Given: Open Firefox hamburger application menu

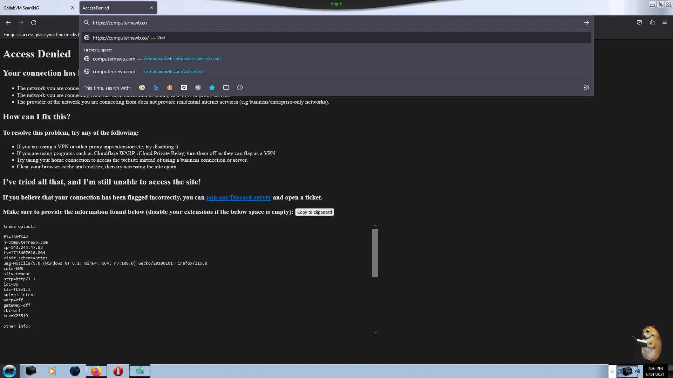Looking at the screenshot, I should click(x=665, y=23).
